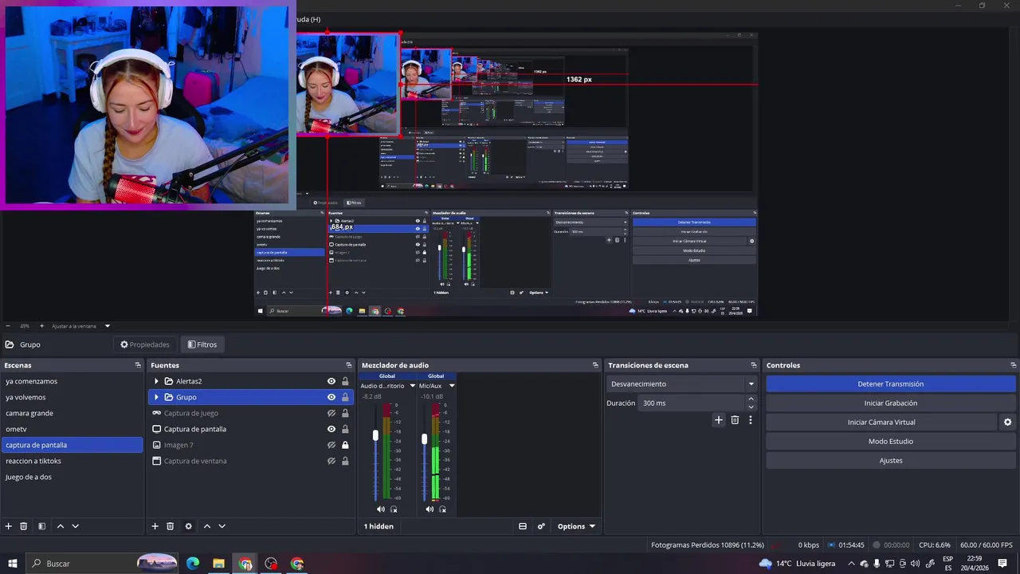Viewport: 1020px width, 574px height.
Task: Zoom in preview with plus icon
Action: tap(41, 326)
